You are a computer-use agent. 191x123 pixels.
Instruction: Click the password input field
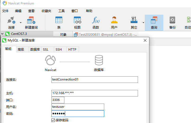78,114
